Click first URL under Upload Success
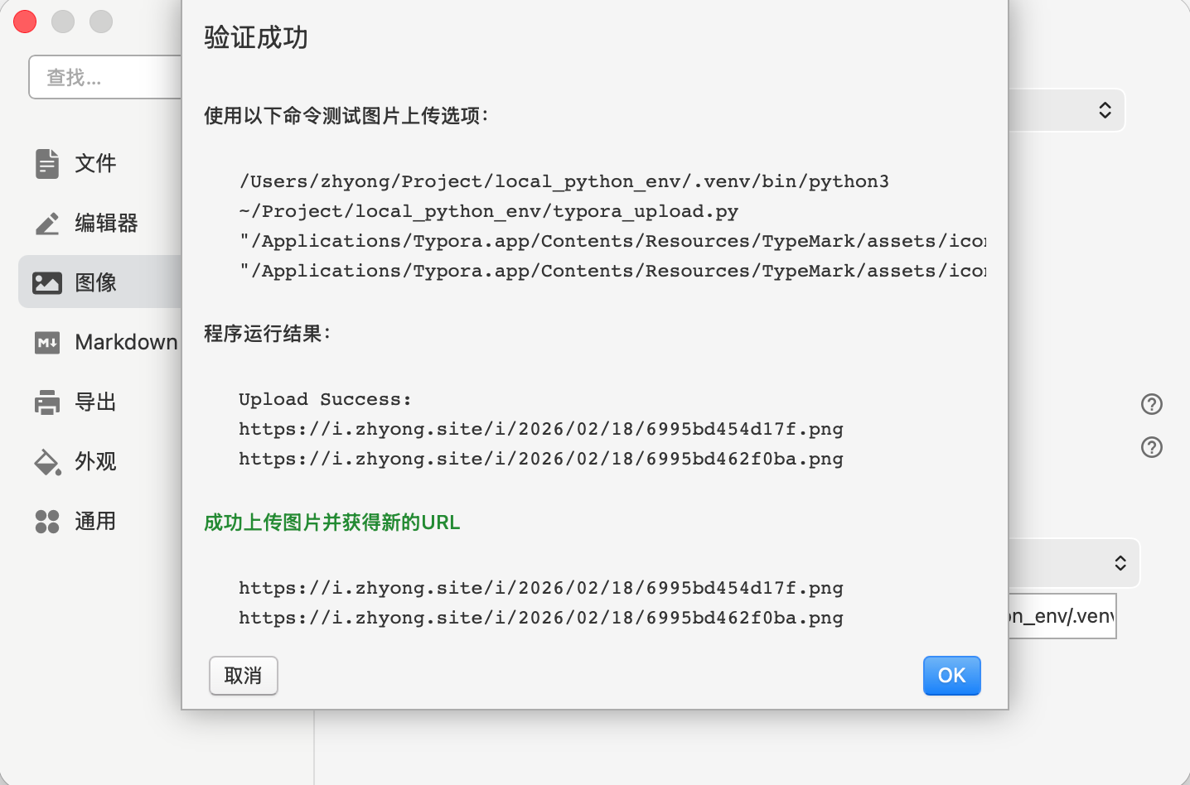Viewport: 1190px width, 785px height. 540,429
